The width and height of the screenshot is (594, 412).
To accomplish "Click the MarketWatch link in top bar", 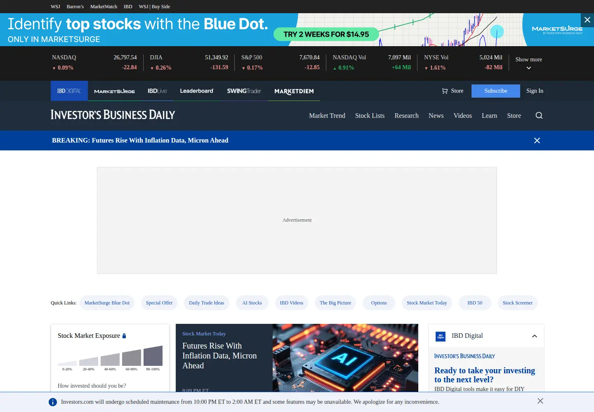I will click(x=104, y=7).
